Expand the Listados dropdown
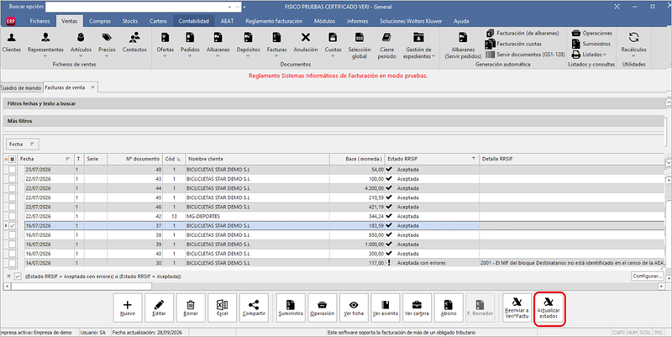Image resolution: width=672 pixels, height=337 pixels. 590,55
